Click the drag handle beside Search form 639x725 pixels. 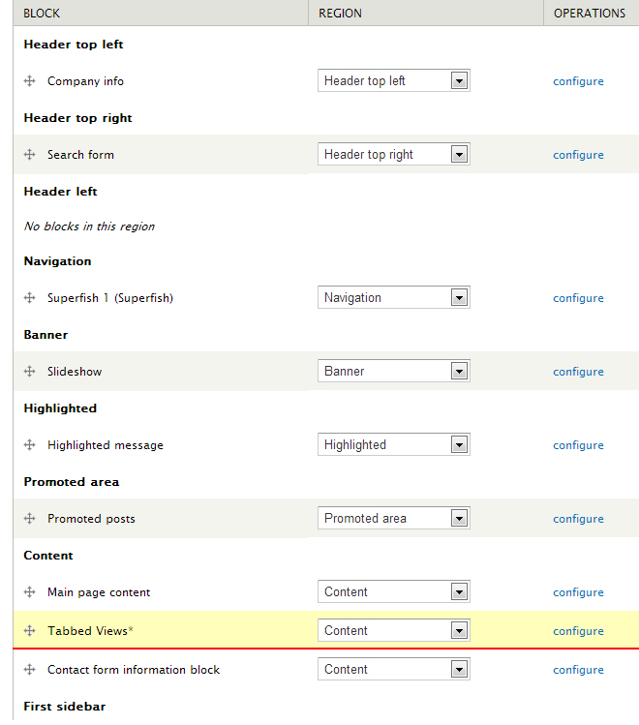30,155
